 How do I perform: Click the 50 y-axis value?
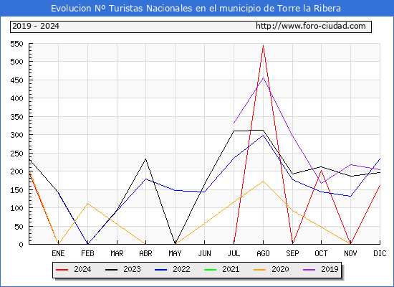[19, 227]
